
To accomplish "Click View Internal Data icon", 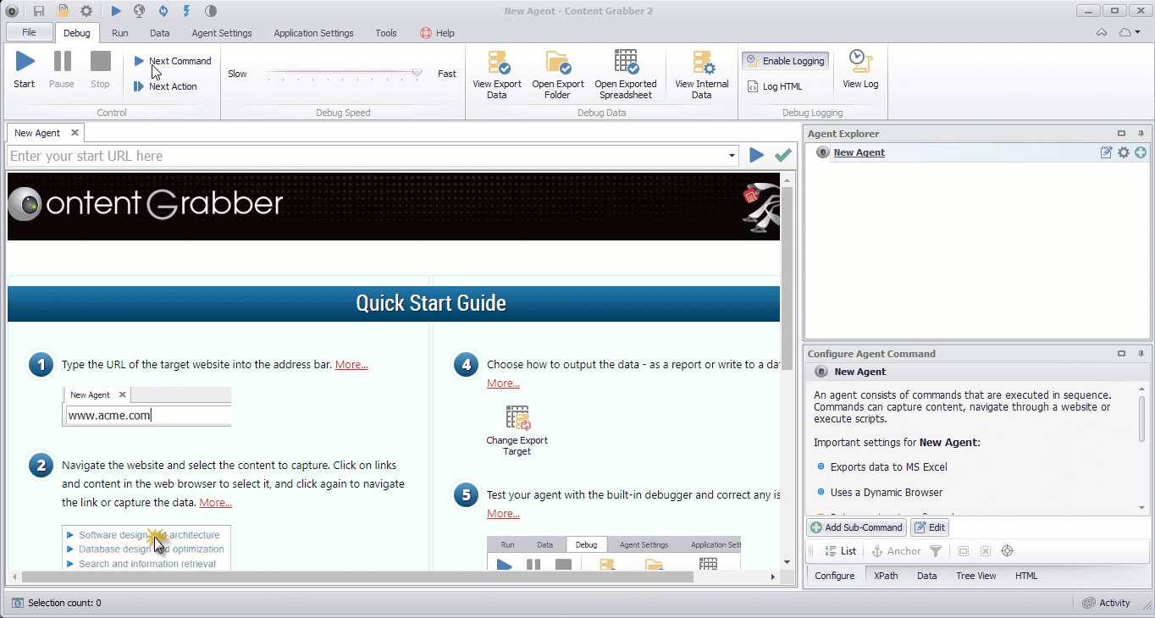I will 702,63.
